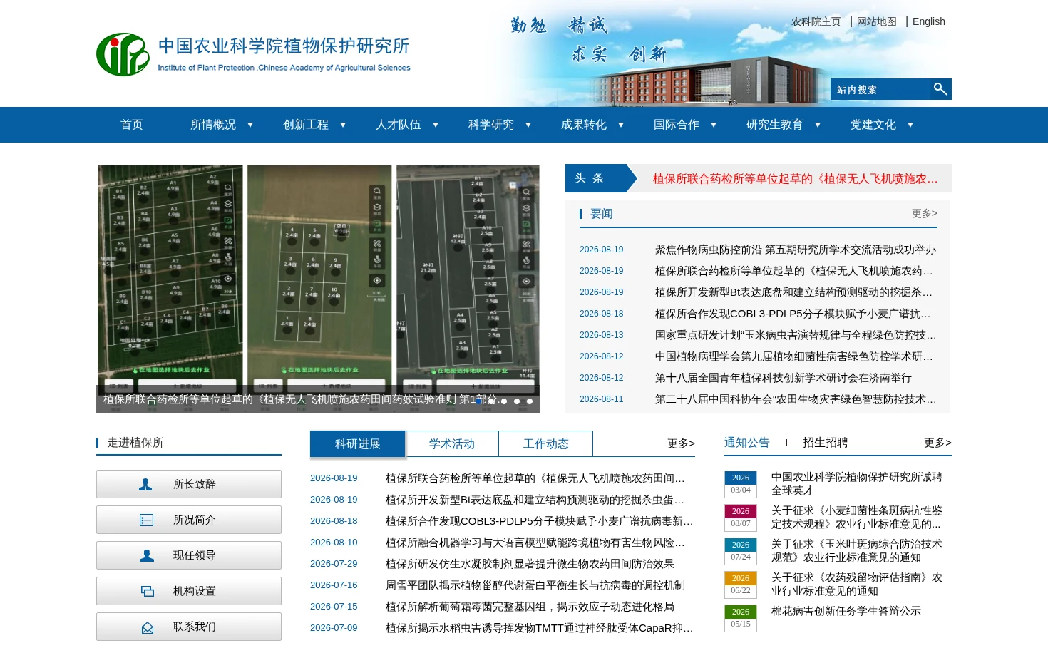Screen dimensions: 1048x658
Task: Open notice 棉花病害创新任务学生答辩公示
Action: 846,611
